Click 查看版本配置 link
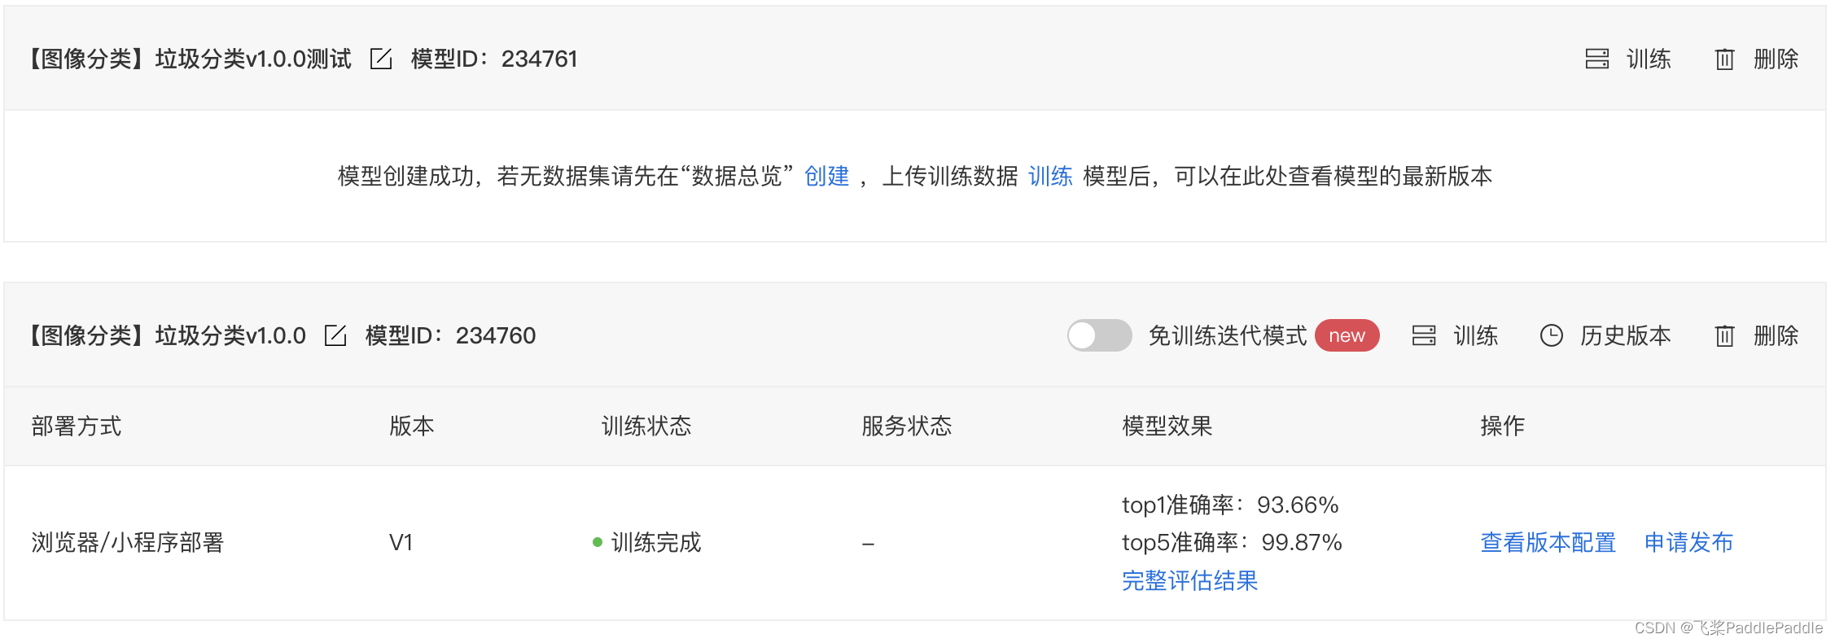This screenshot has width=1835, height=643. point(1548,543)
